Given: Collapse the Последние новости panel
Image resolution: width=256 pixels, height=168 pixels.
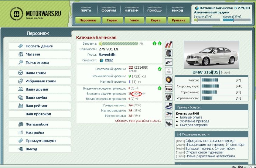Looking at the screenshot, I should click(x=179, y=134).
